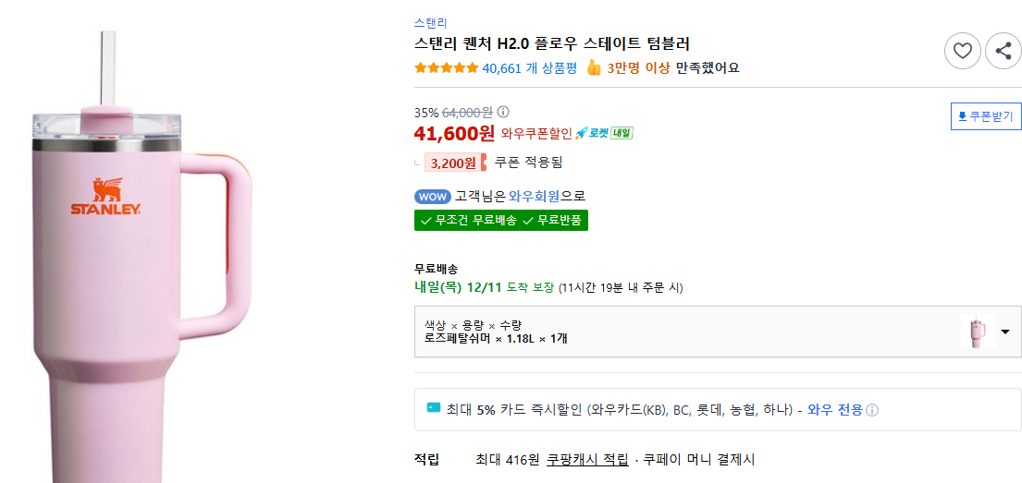
Task: Click the thumbs-up satisfaction icon
Action: coord(593,67)
